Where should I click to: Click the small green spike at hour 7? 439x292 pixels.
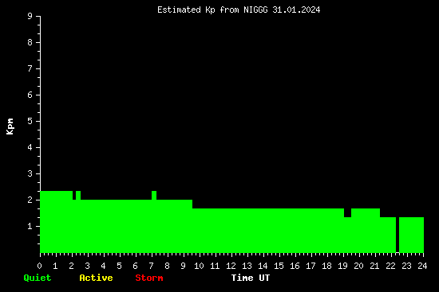click(154, 195)
